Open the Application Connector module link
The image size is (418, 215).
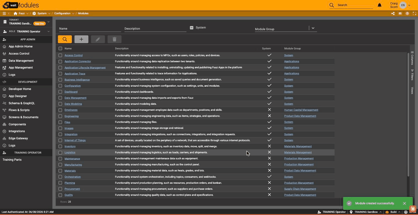(x=78, y=61)
